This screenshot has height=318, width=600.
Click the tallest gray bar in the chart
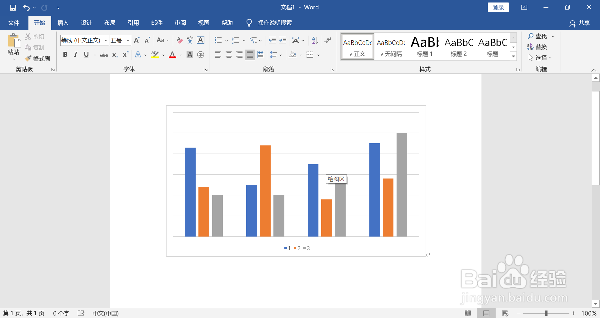click(x=402, y=185)
